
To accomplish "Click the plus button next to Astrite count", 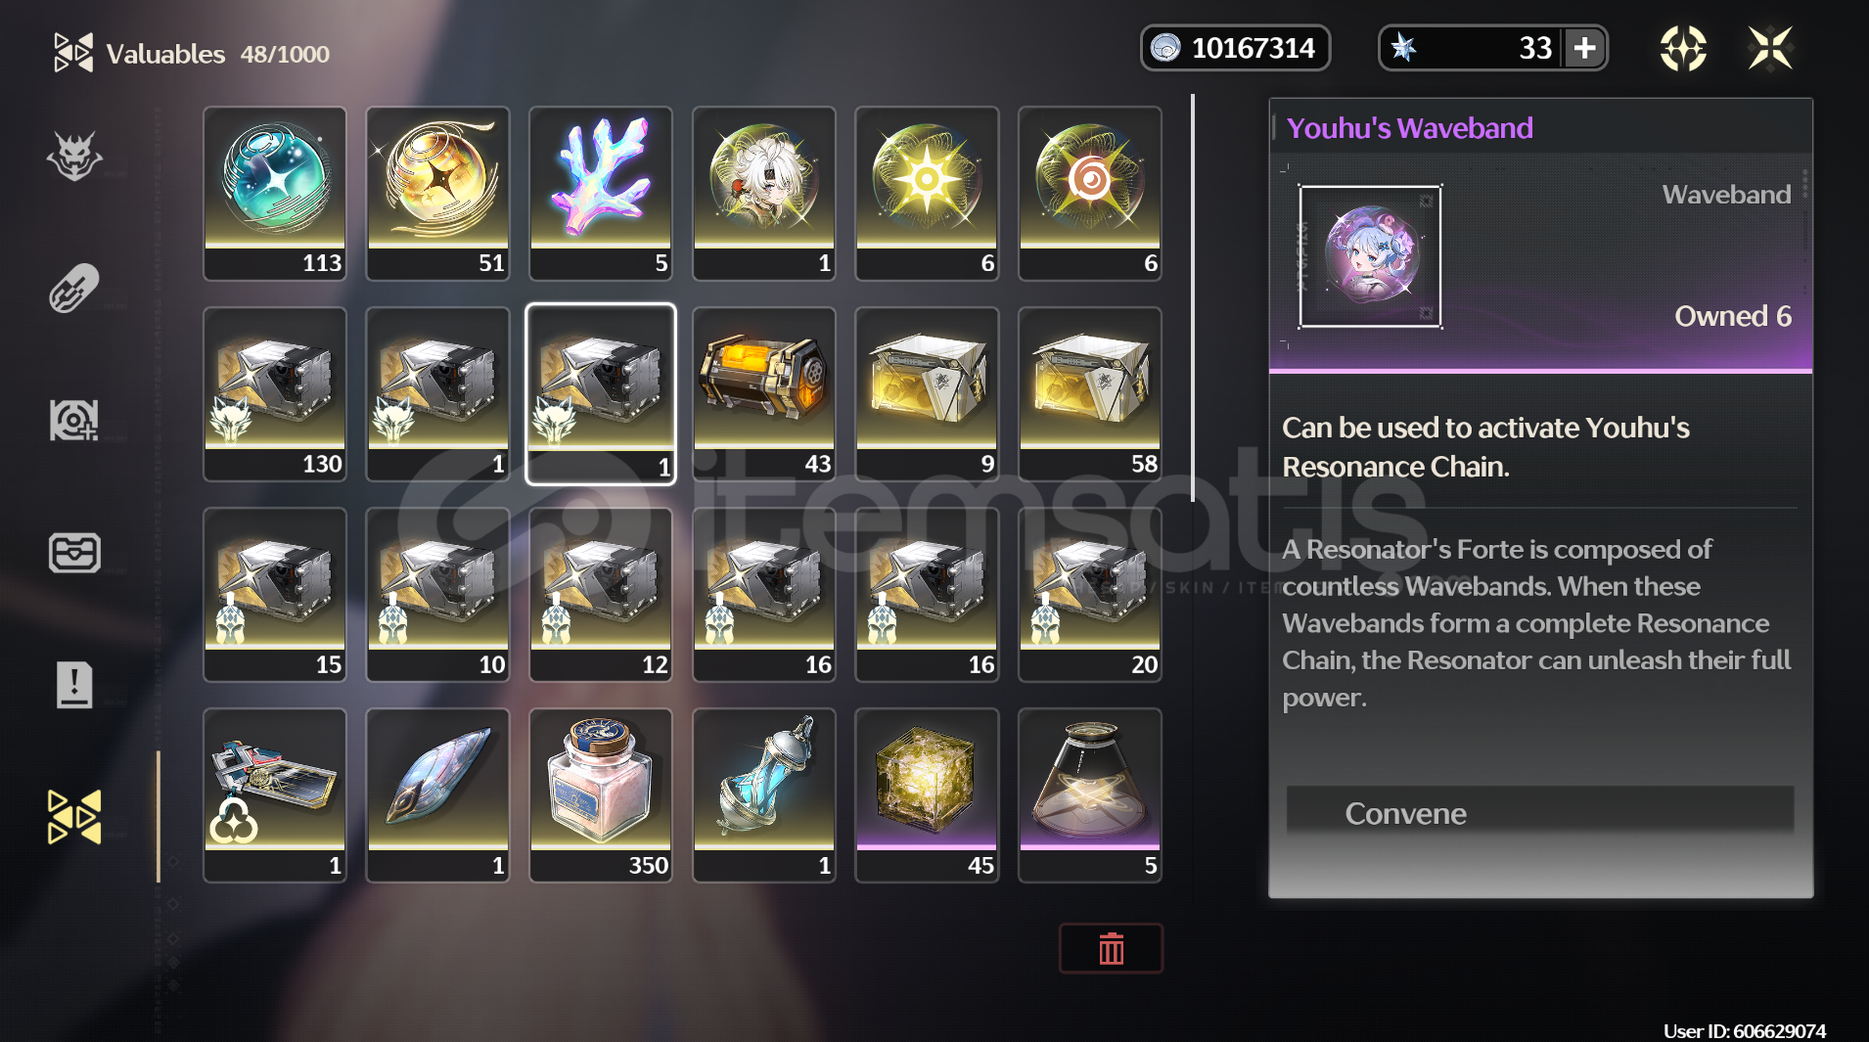I will click(x=1584, y=48).
